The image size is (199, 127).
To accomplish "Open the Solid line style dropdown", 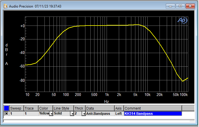I will coord(72,114).
